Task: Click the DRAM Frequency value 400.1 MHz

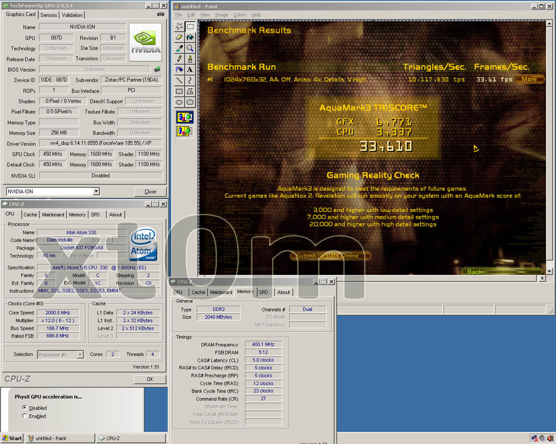Action: click(263, 344)
